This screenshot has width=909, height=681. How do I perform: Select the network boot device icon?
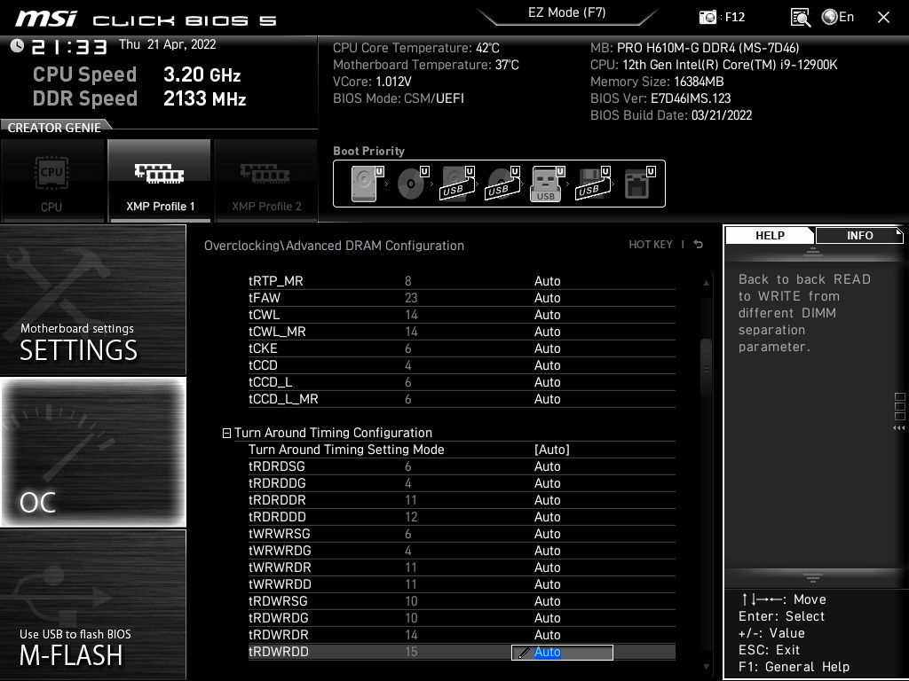point(639,184)
